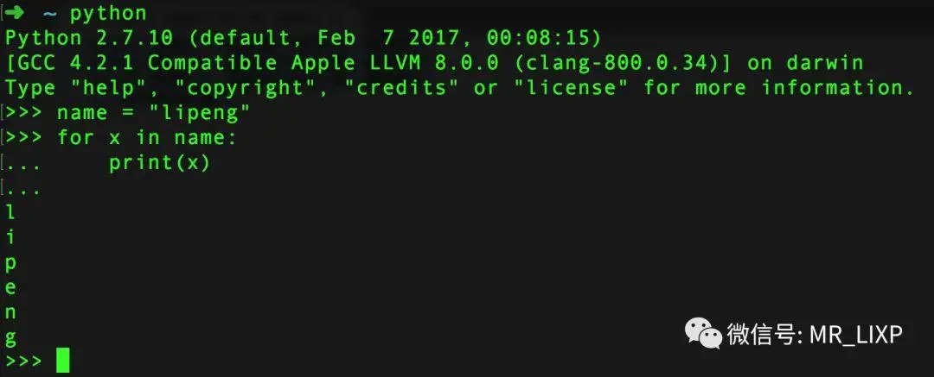Click the tilde home directory symbol
This screenshot has height=377, width=934.
(50, 13)
